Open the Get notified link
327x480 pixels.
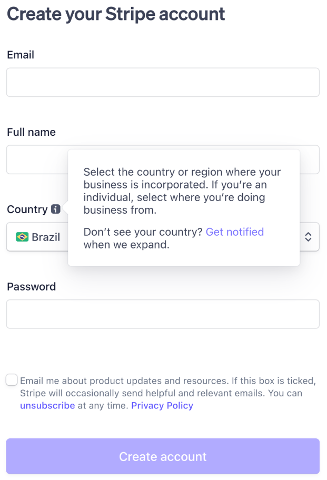pyautogui.click(x=234, y=232)
